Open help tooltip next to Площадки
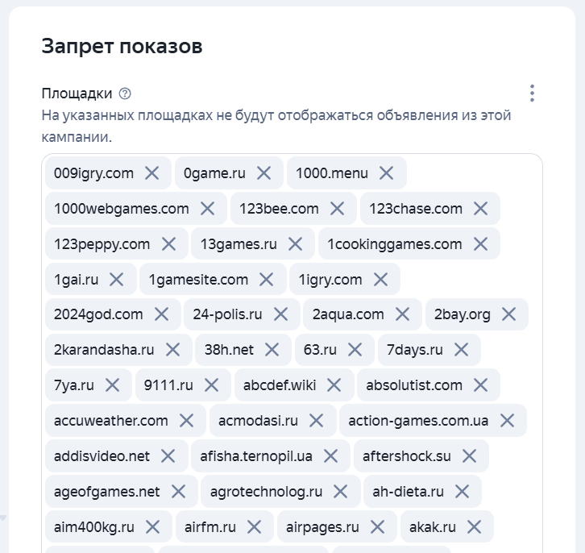585x553 pixels. (x=125, y=94)
